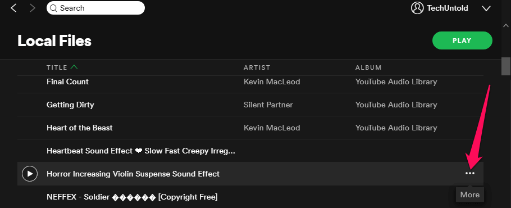
Task: Sort tracks by Album column
Action: [x=368, y=68]
